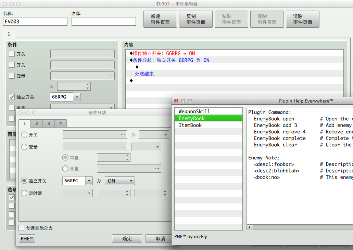
Task: Select WeaponSkill in the plugin list
Action: [209, 111]
